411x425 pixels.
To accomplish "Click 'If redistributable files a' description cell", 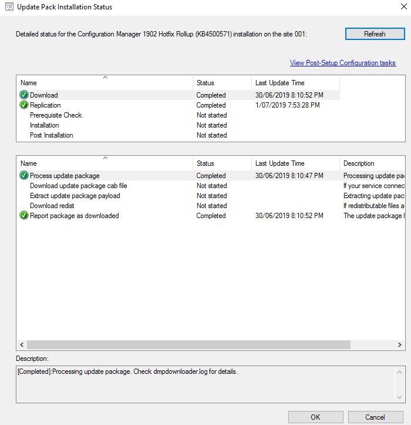I will pyautogui.click(x=374, y=206).
